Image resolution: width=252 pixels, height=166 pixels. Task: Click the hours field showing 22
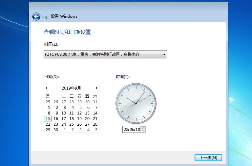pyautogui.click(x=126, y=130)
